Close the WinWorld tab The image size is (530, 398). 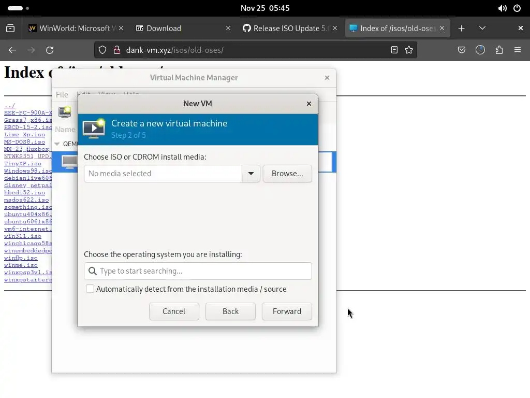(x=121, y=29)
